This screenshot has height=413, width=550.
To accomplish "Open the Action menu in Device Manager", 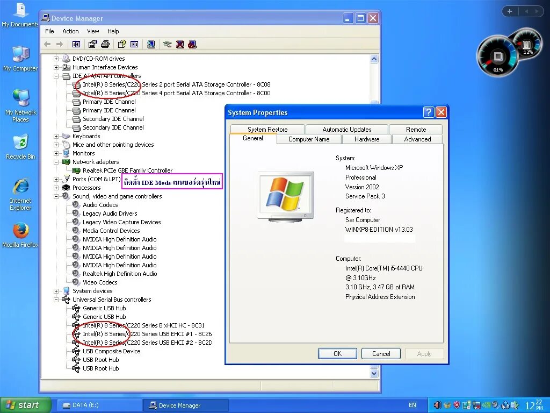I will pos(70,31).
